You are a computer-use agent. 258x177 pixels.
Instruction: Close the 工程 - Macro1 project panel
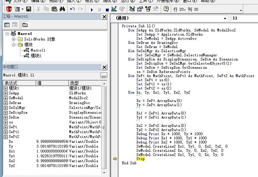[104, 17]
